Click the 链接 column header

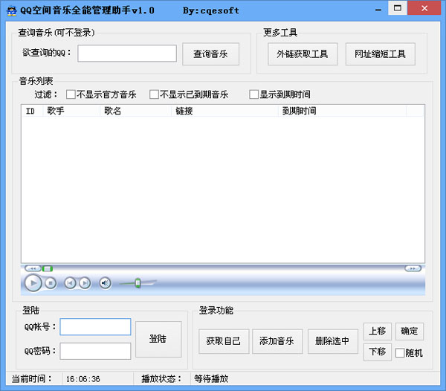coord(224,111)
